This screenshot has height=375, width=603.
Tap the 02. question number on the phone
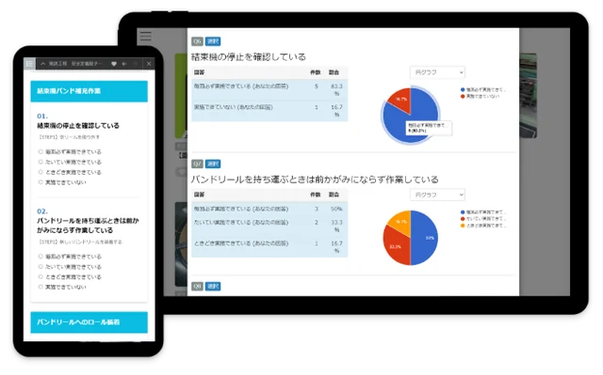coord(42,211)
